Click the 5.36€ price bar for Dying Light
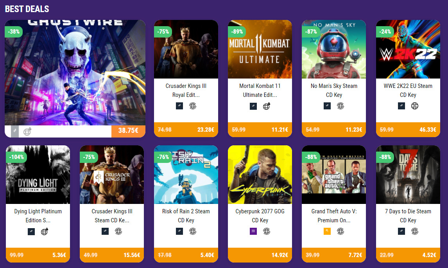The image size is (448, 268). coord(38,255)
